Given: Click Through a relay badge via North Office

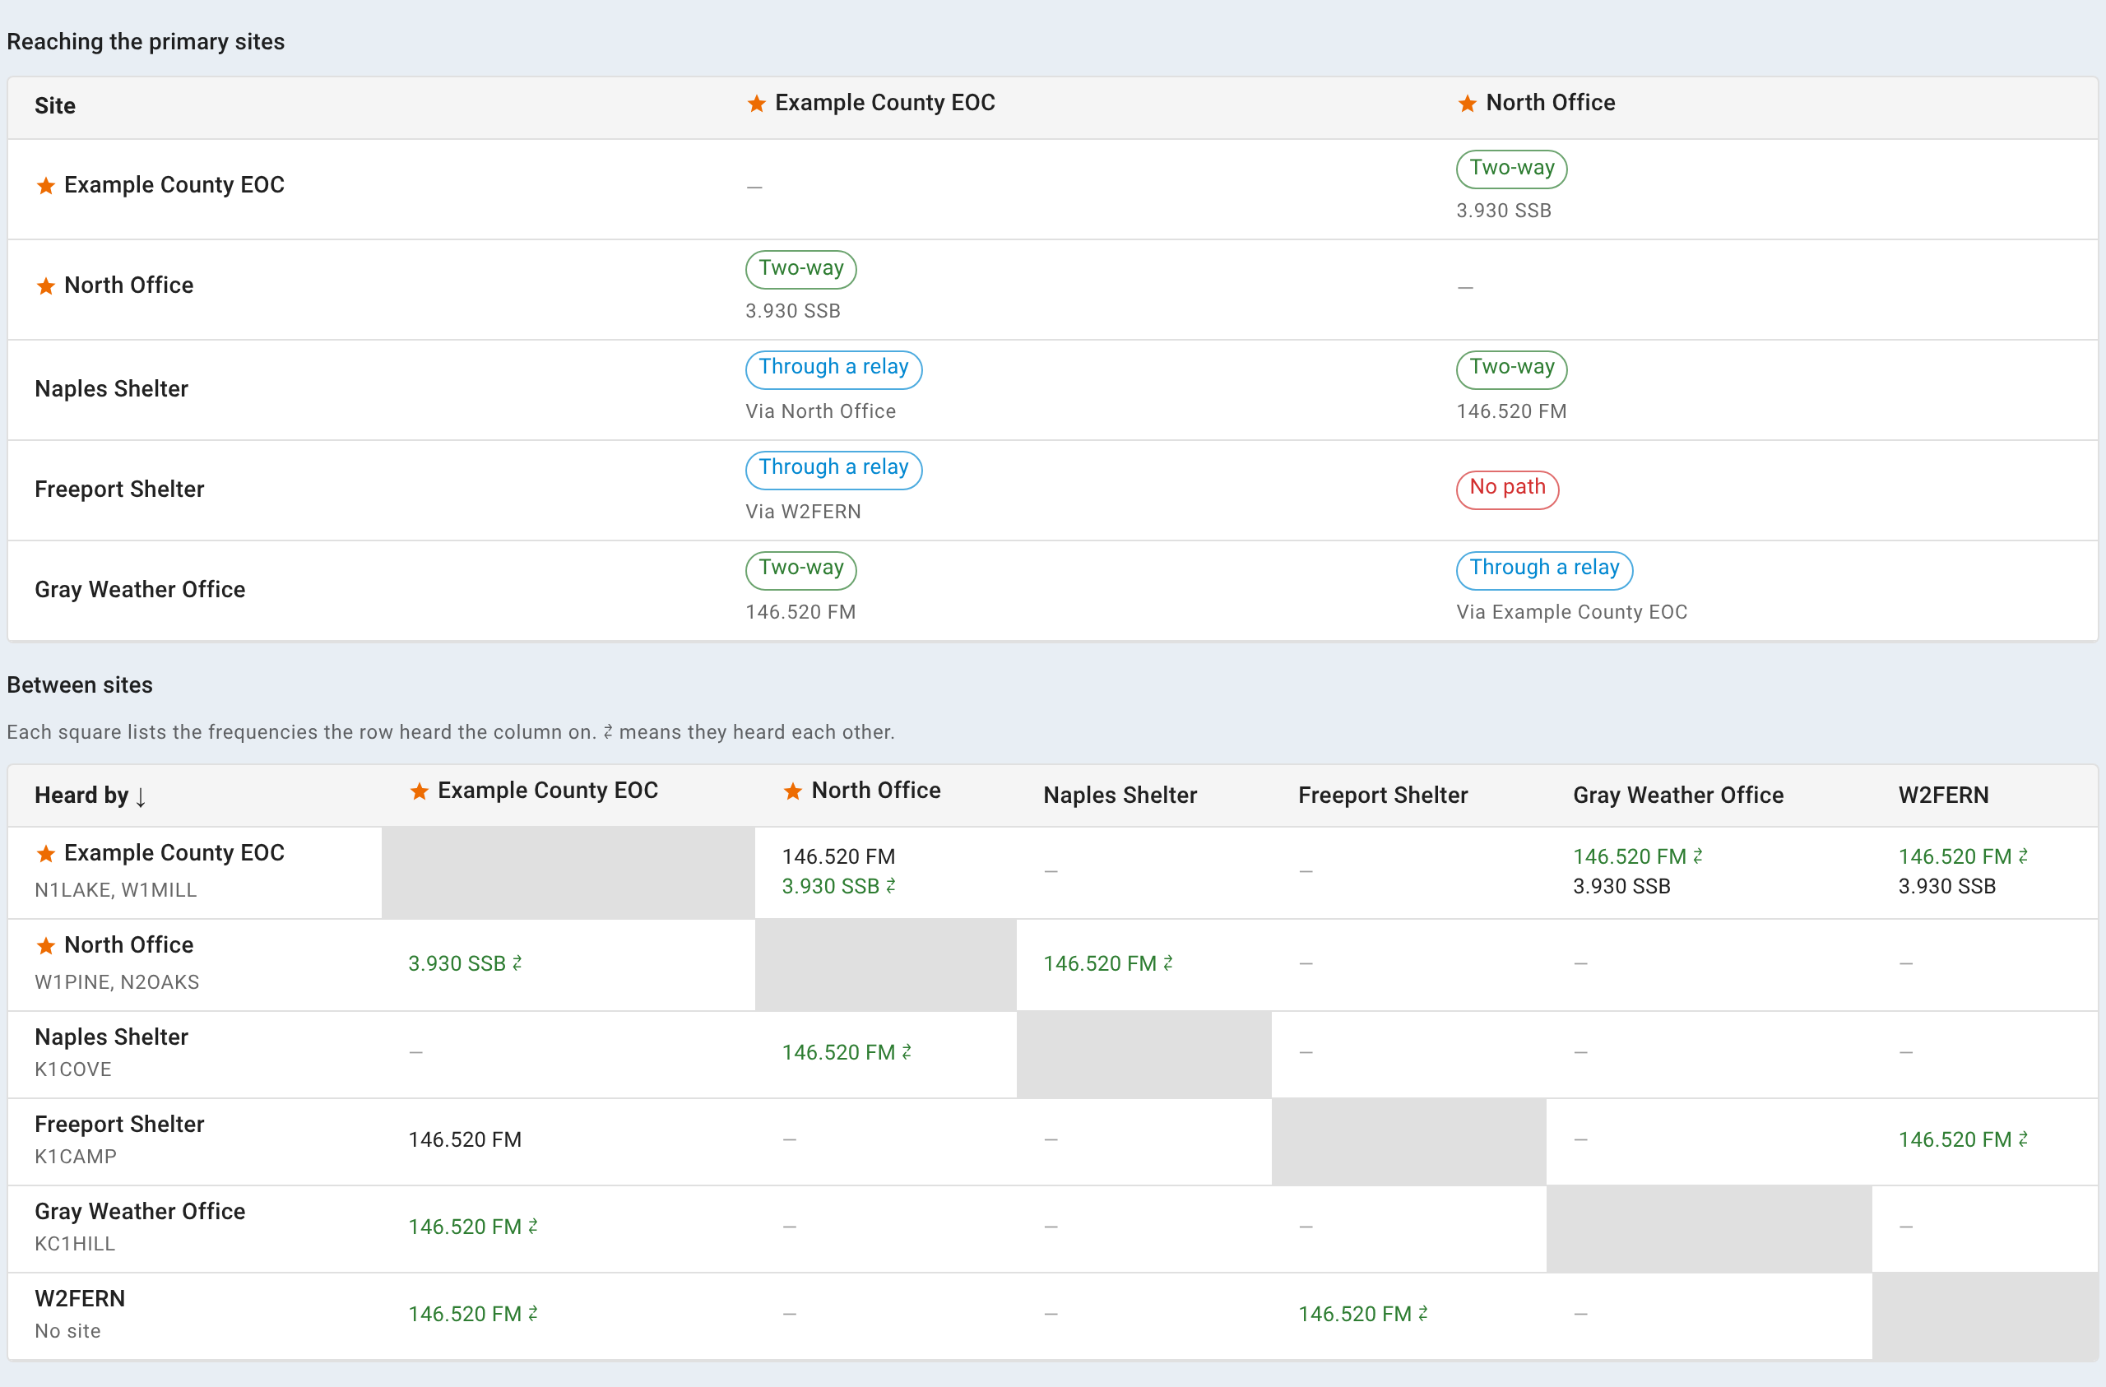Looking at the screenshot, I should tap(833, 369).
